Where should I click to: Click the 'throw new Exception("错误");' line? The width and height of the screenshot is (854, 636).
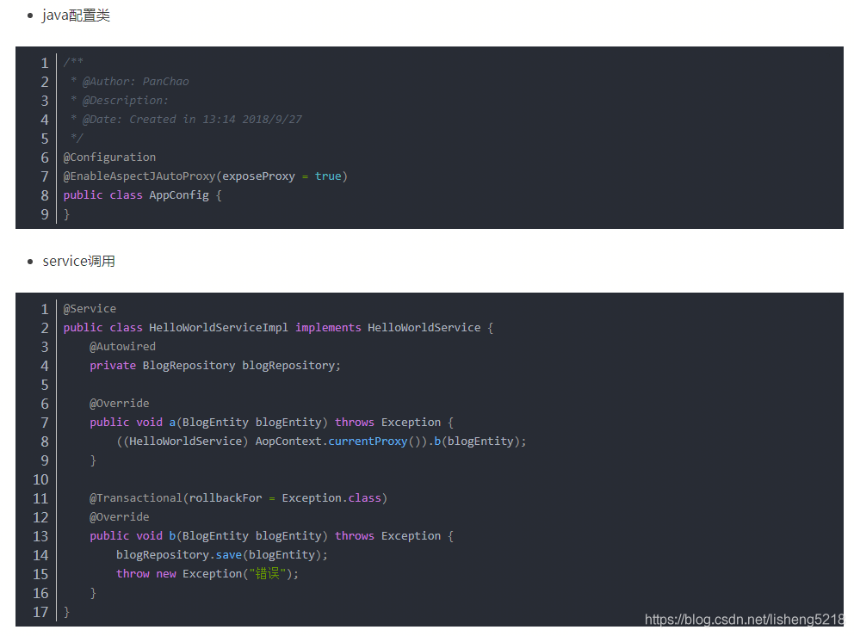click(x=207, y=574)
